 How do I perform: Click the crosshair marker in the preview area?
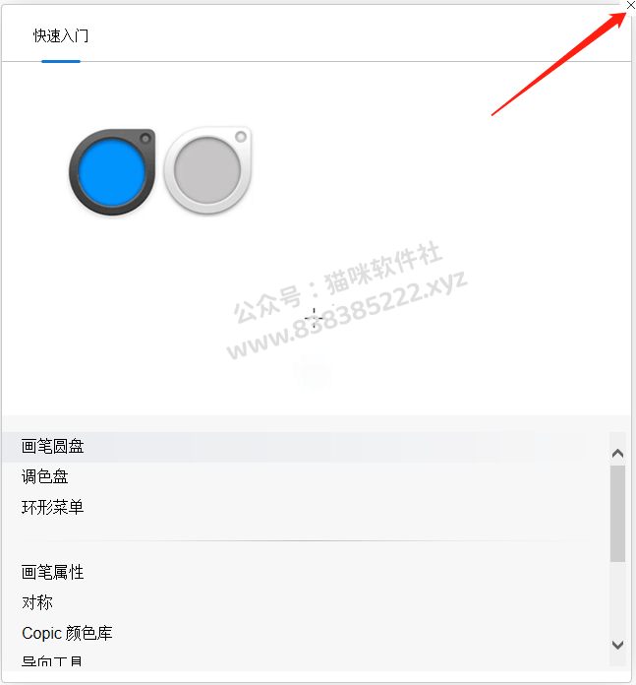coord(315,318)
